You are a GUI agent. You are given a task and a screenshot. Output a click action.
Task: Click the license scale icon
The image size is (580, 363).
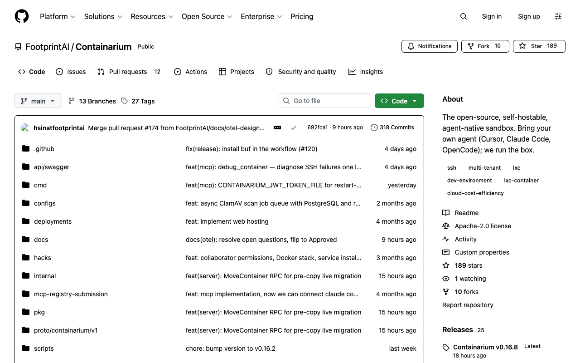(x=446, y=226)
